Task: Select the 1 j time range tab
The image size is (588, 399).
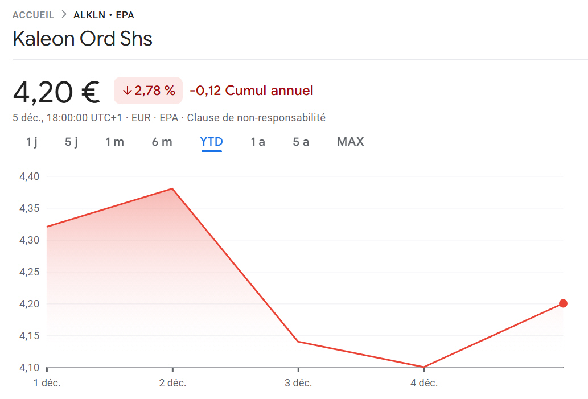Action: [32, 142]
